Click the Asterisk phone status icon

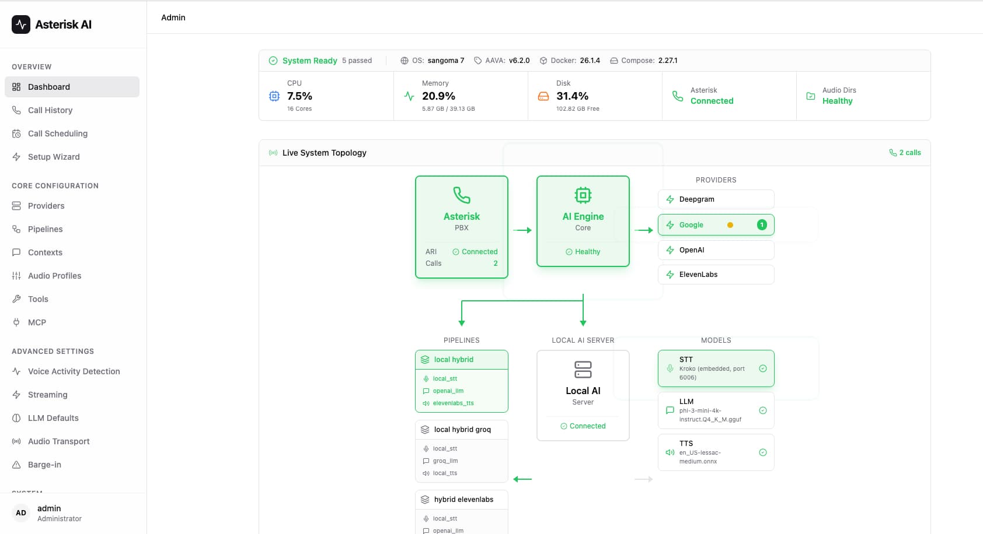678,96
